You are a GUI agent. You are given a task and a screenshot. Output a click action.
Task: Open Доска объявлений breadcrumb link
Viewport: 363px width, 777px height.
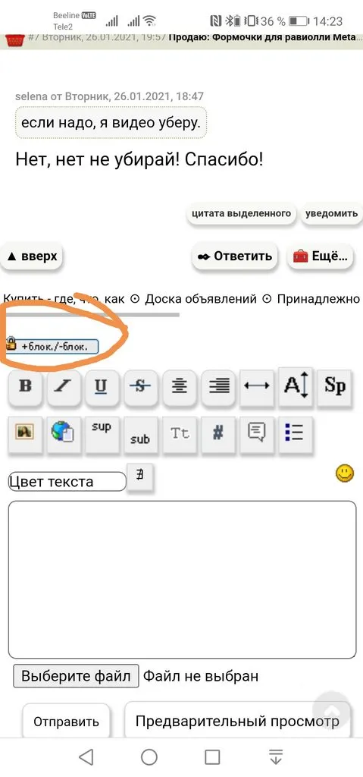(201, 299)
